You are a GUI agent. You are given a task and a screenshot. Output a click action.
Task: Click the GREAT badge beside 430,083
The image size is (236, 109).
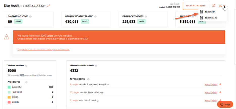[85, 21]
